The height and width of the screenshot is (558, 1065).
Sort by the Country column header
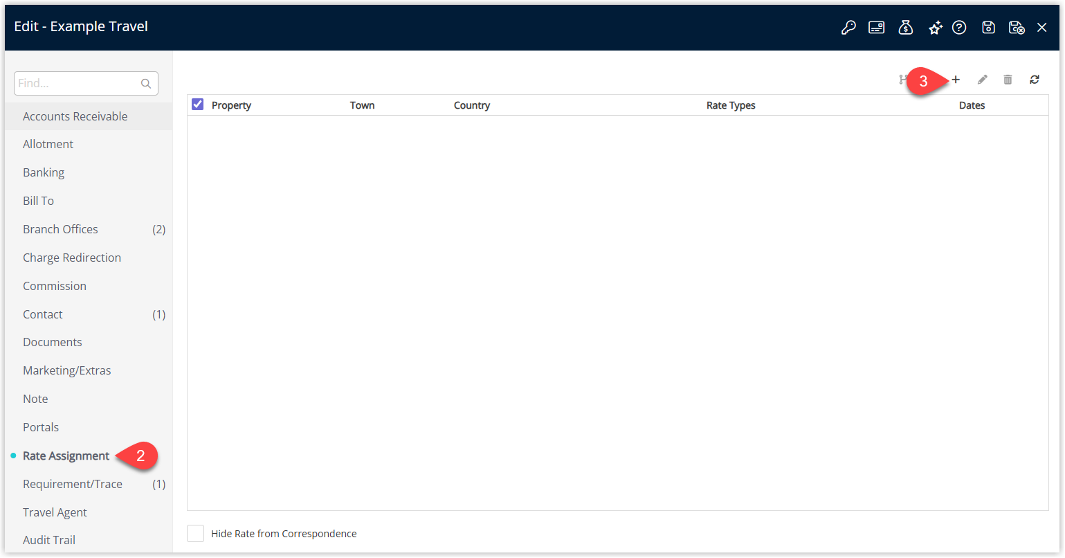(472, 105)
